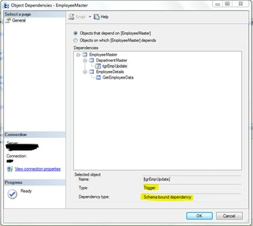Click the 'Server:' label
The width and height of the screenshot is (253, 226).
coord(13,143)
